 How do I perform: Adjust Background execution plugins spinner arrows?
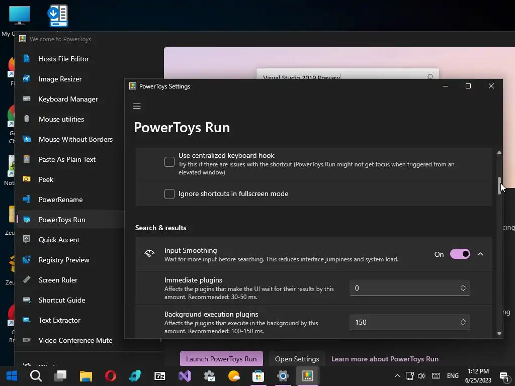click(463, 322)
